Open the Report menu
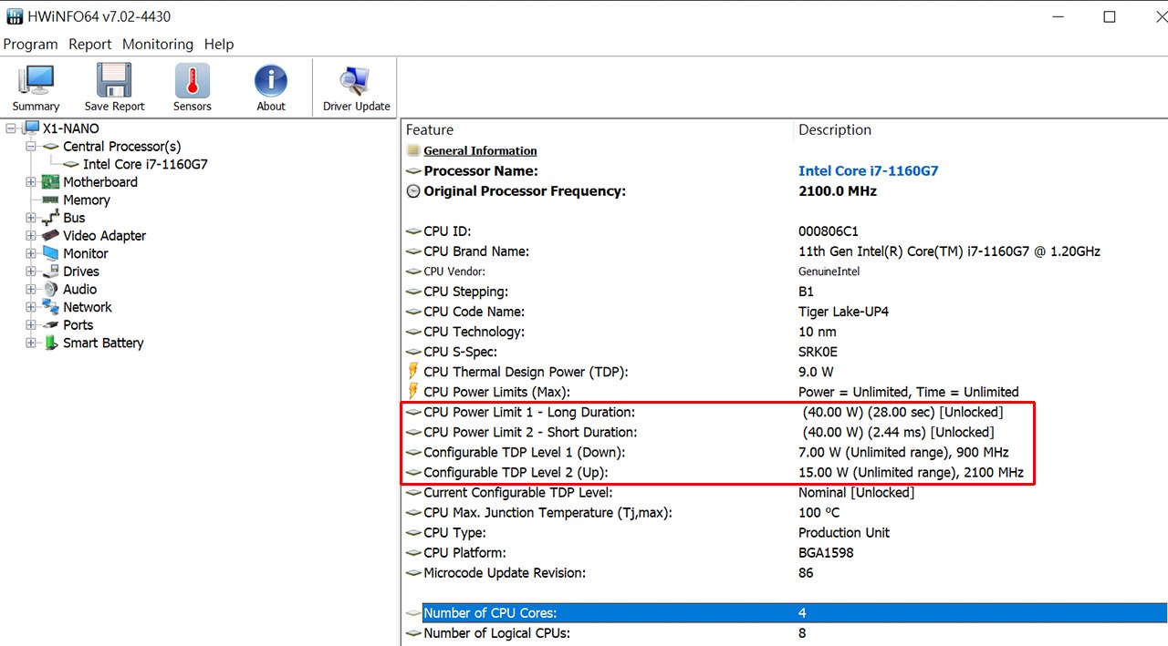The image size is (1168, 646). tap(89, 44)
